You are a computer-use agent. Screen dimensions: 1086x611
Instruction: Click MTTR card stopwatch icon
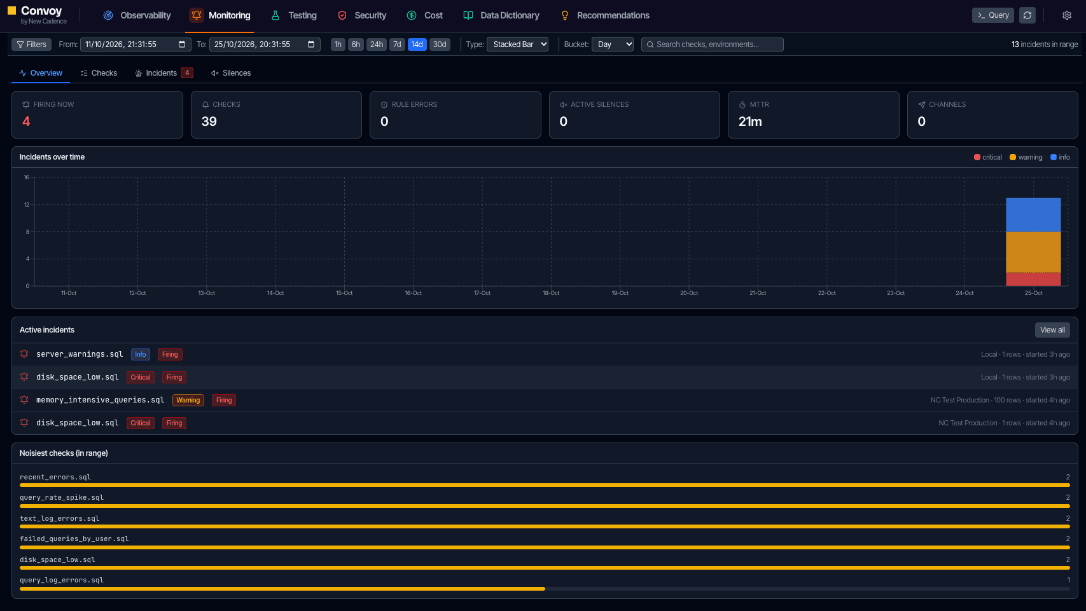(742, 104)
